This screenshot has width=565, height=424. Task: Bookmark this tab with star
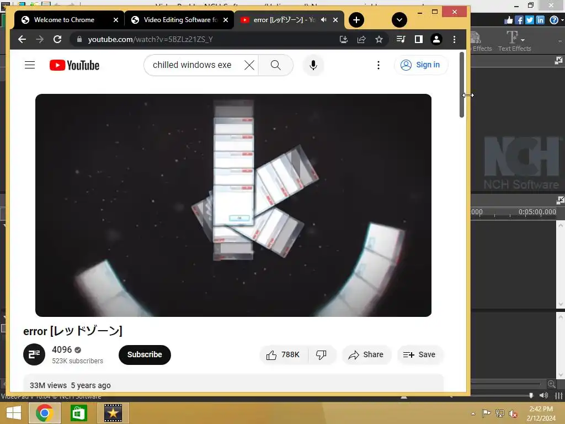click(379, 39)
